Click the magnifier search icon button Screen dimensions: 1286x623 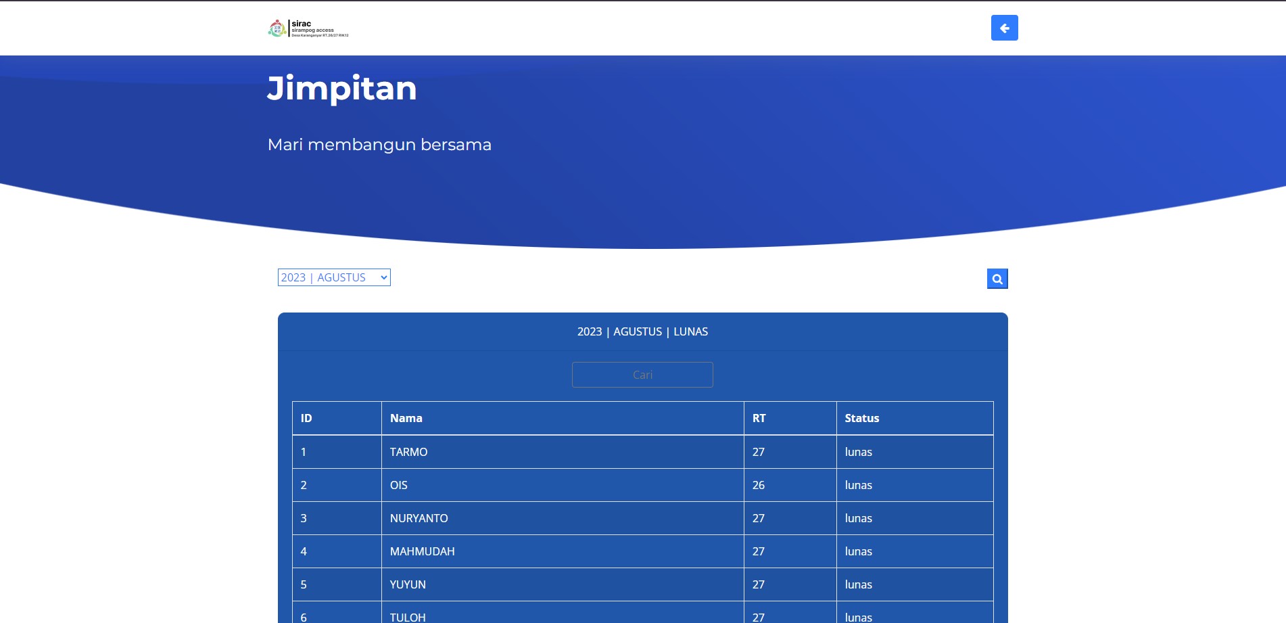pos(997,279)
